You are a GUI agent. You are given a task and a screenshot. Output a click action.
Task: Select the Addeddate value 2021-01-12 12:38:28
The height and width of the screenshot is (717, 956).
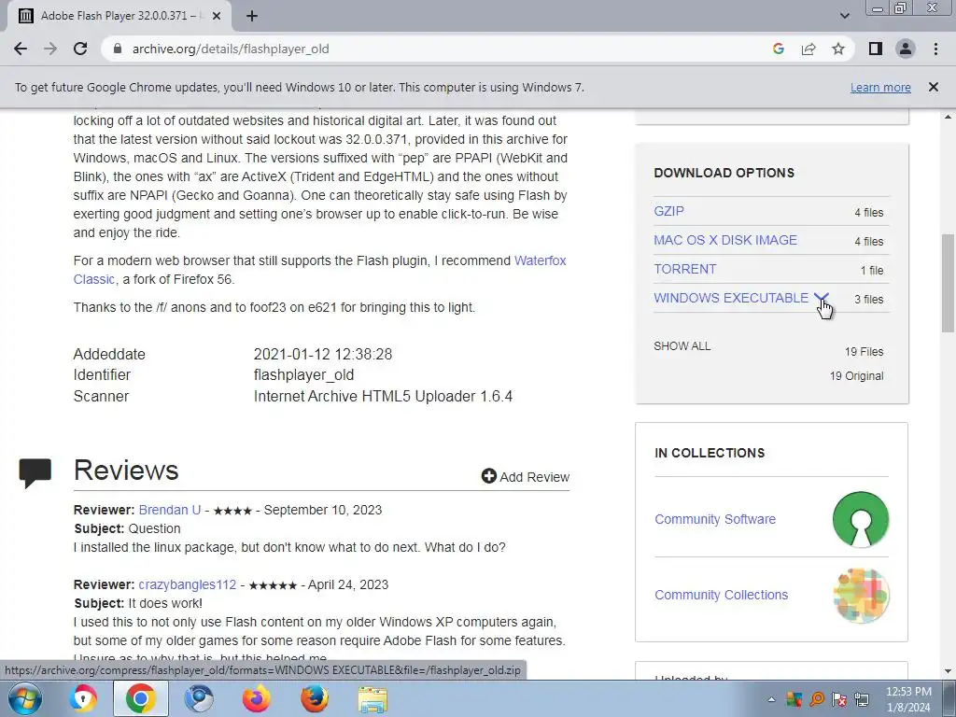(322, 354)
